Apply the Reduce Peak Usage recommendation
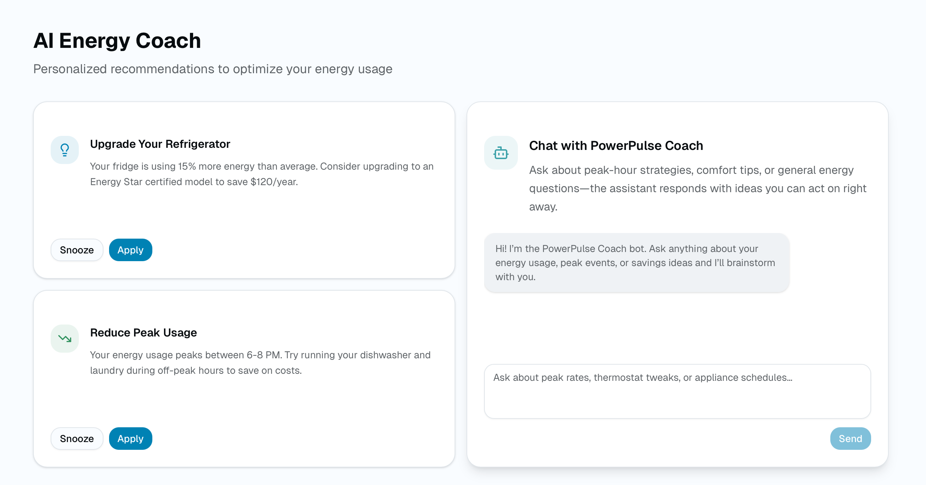This screenshot has height=485, width=926. pyautogui.click(x=131, y=438)
